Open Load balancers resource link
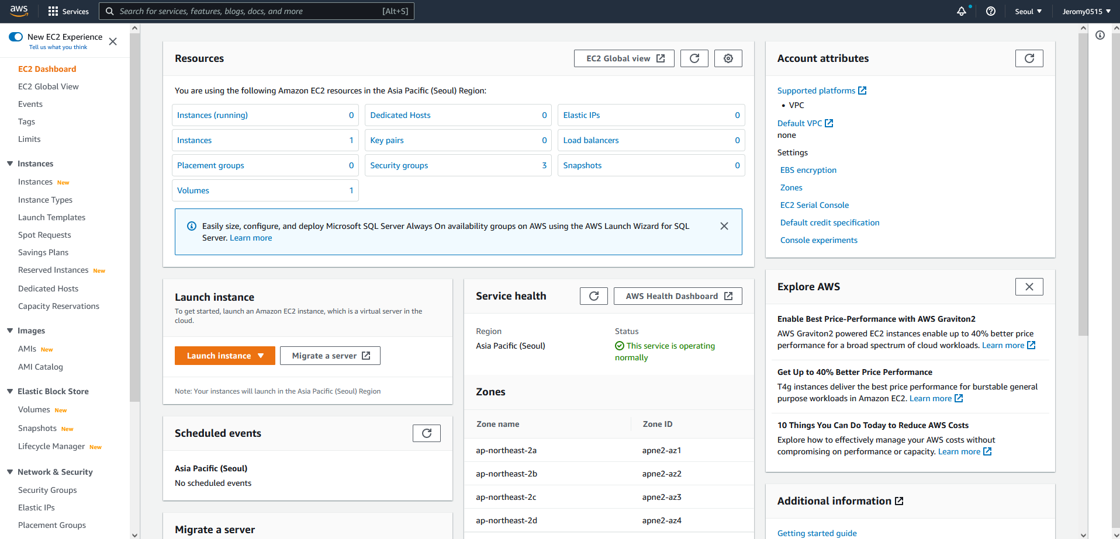The image size is (1120, 539). point(591,140)
